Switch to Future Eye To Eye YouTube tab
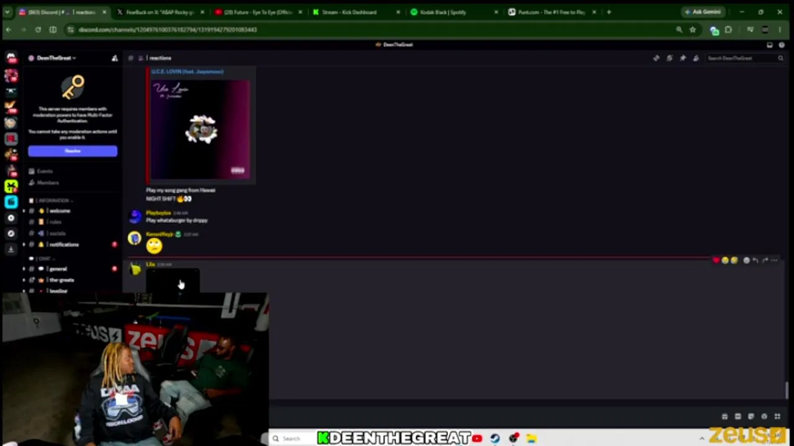 tap(257, 12)
